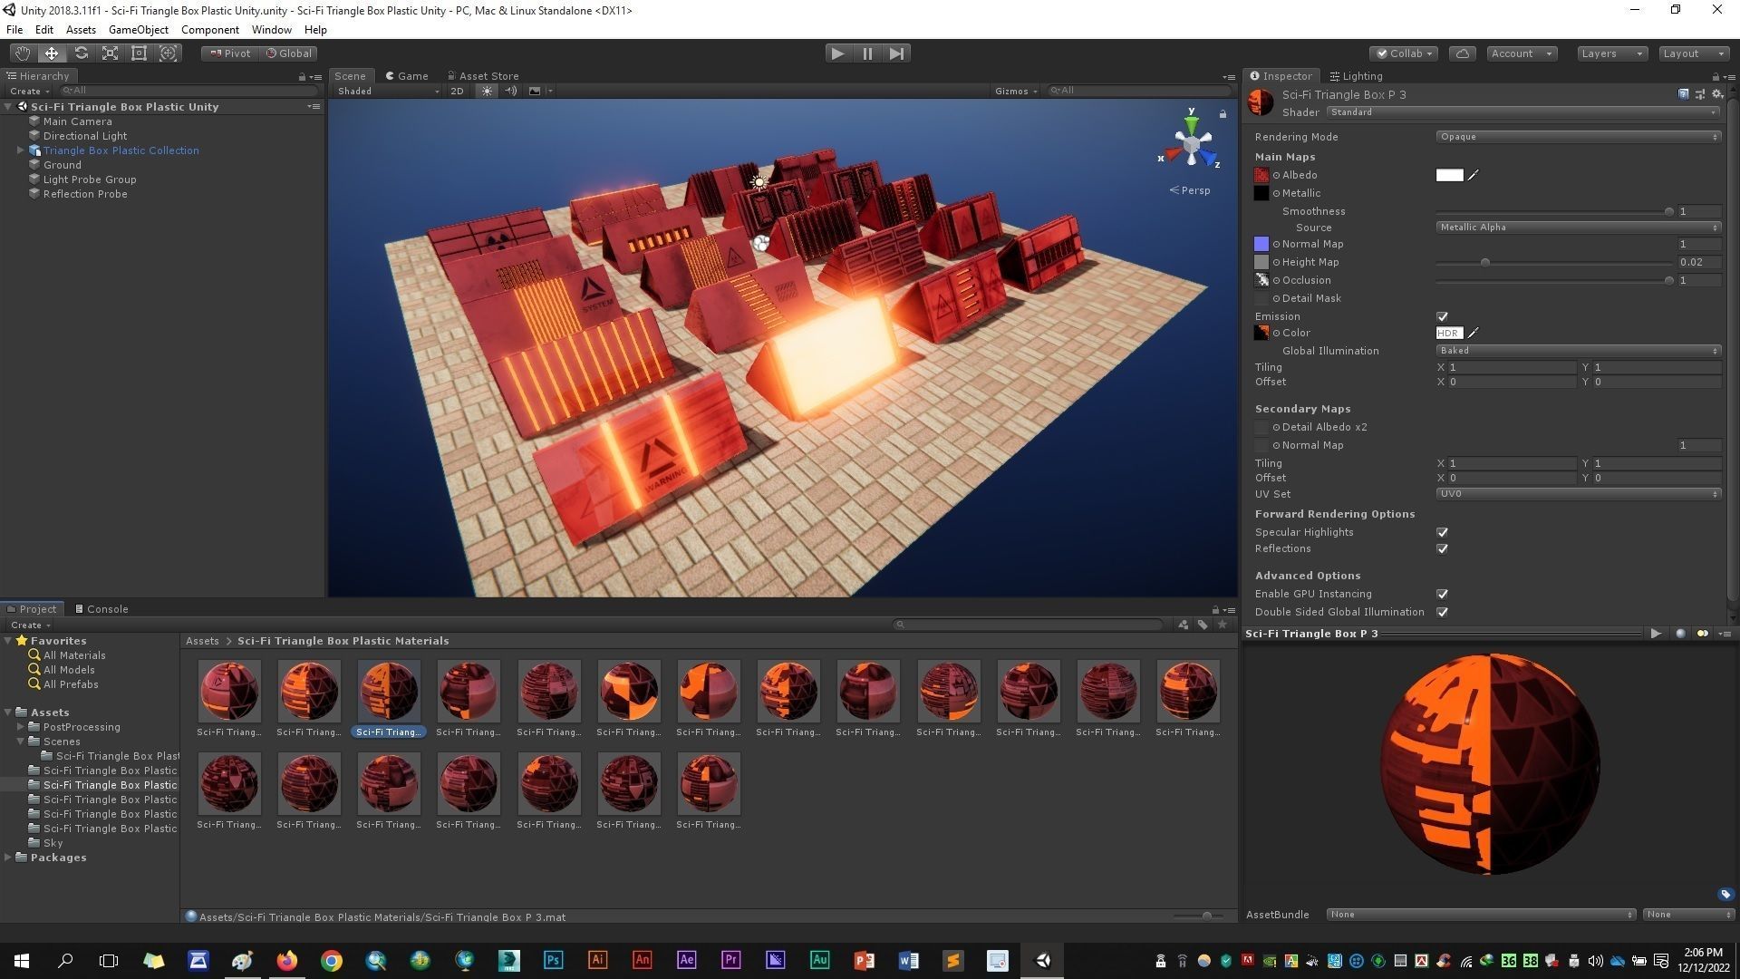Select the Hand tool in toolbar
Viewport: 1740px width, 979px height.
[x=22, y=53]
